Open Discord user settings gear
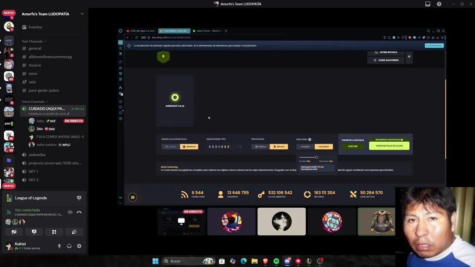 [79, 246]
